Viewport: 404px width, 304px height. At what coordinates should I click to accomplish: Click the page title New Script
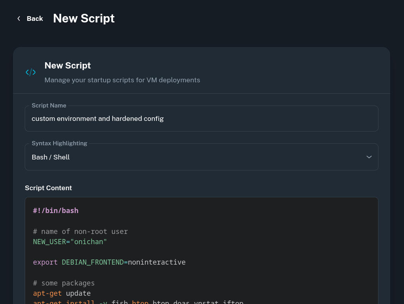(84, 19)
